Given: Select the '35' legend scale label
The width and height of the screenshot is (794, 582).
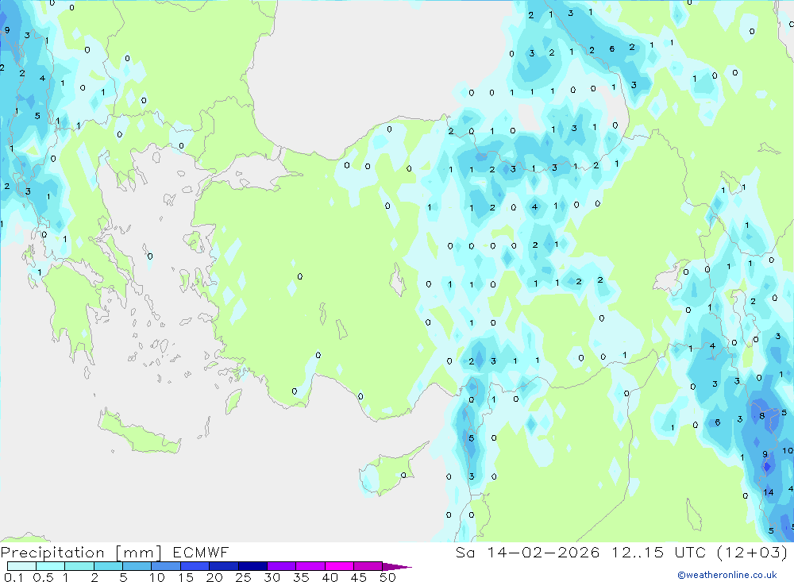Looking at the screenshot, I should click(301, 577).
